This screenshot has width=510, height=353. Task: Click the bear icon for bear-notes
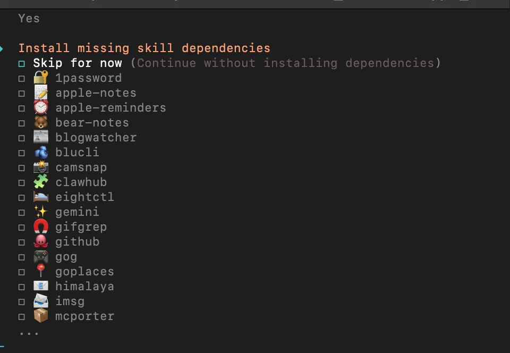(x=41, y=123)
